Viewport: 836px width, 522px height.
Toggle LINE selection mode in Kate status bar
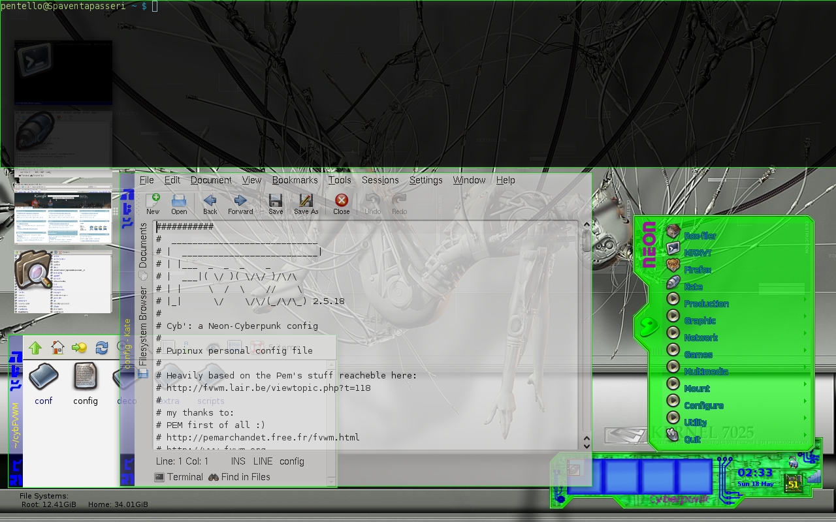tap(263, 461)
